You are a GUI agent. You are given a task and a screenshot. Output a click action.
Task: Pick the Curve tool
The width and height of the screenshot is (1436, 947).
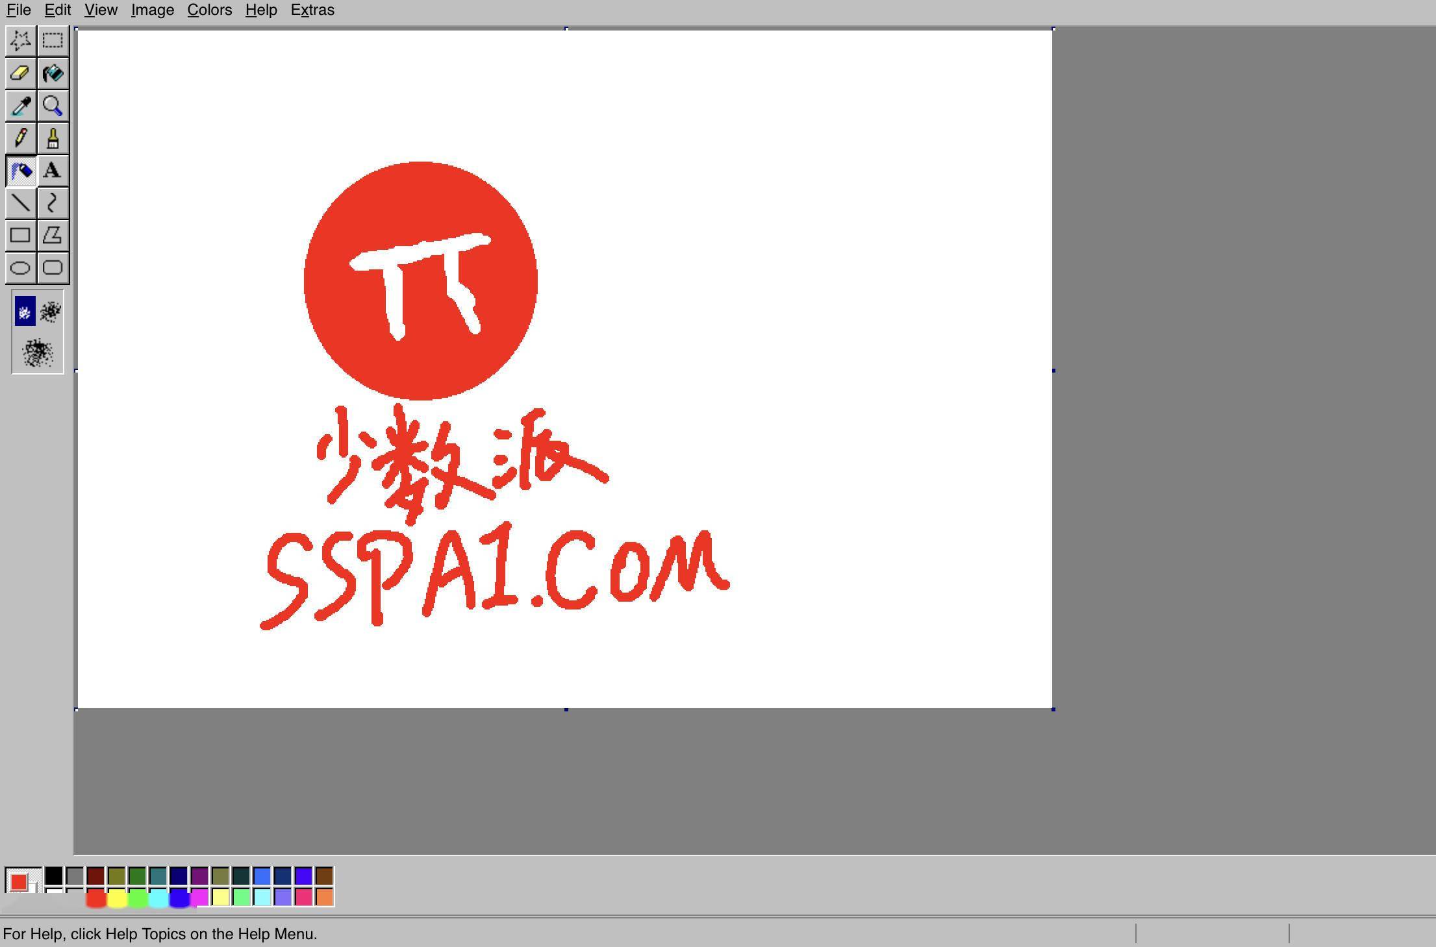pyautogui.click(x=53, y=203)
